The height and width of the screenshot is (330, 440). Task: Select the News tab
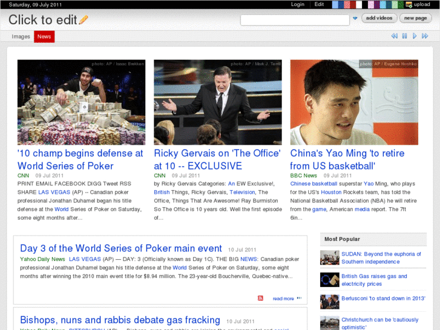(44, 37)
